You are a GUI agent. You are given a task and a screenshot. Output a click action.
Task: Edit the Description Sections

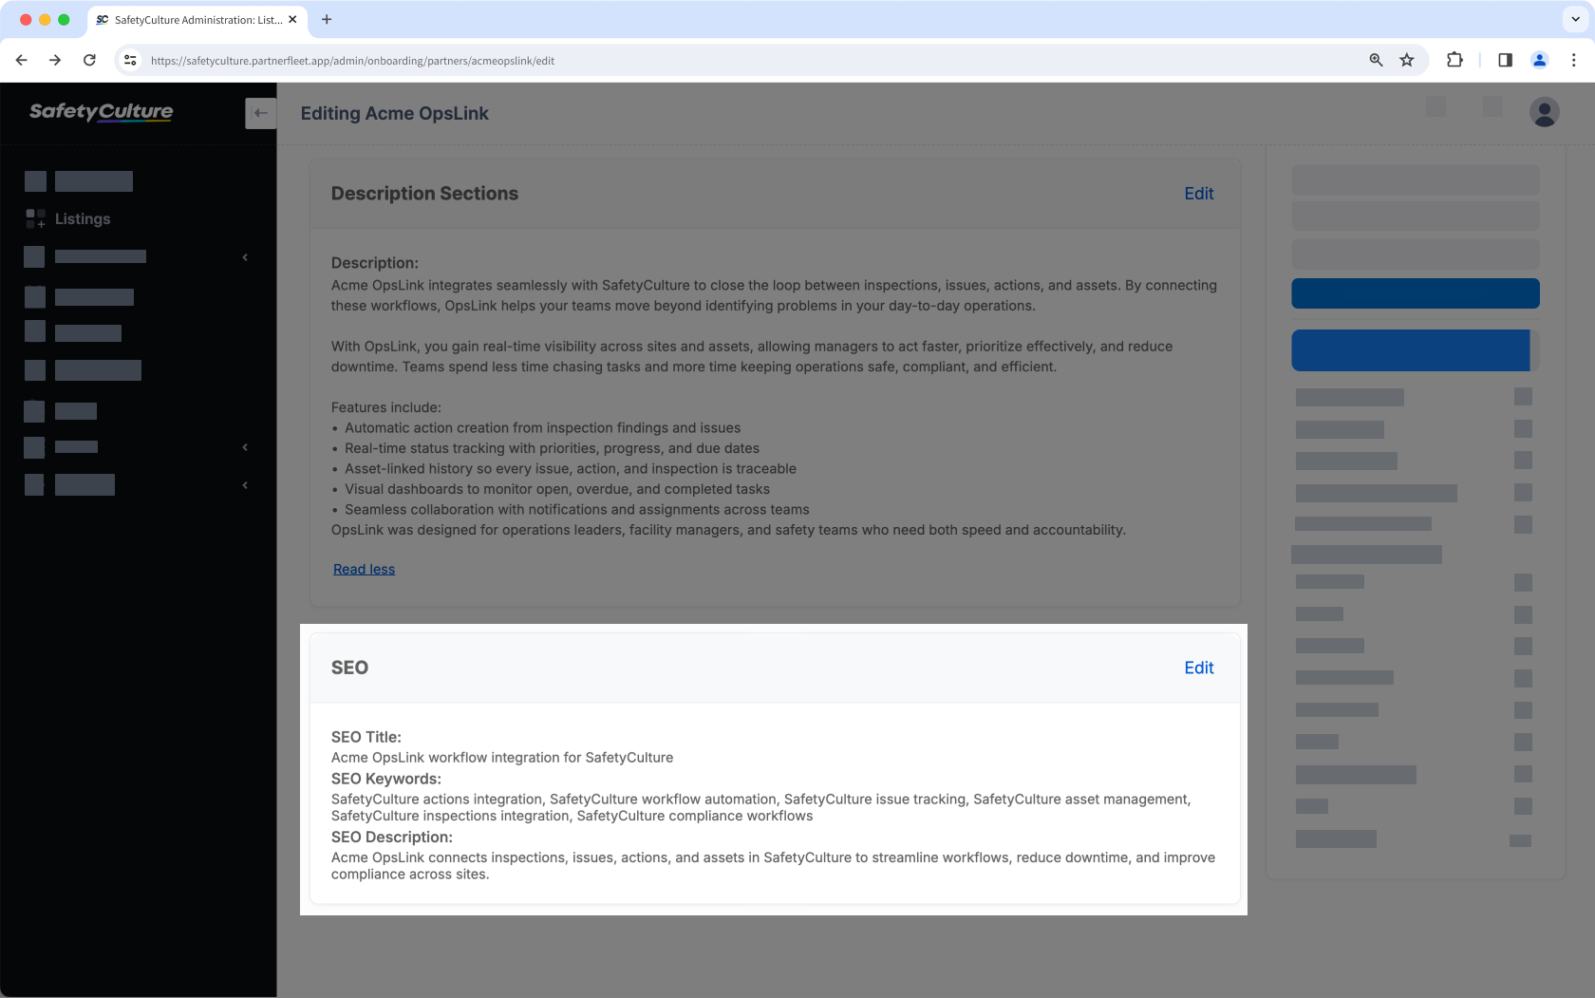[x=1198, y=193]
